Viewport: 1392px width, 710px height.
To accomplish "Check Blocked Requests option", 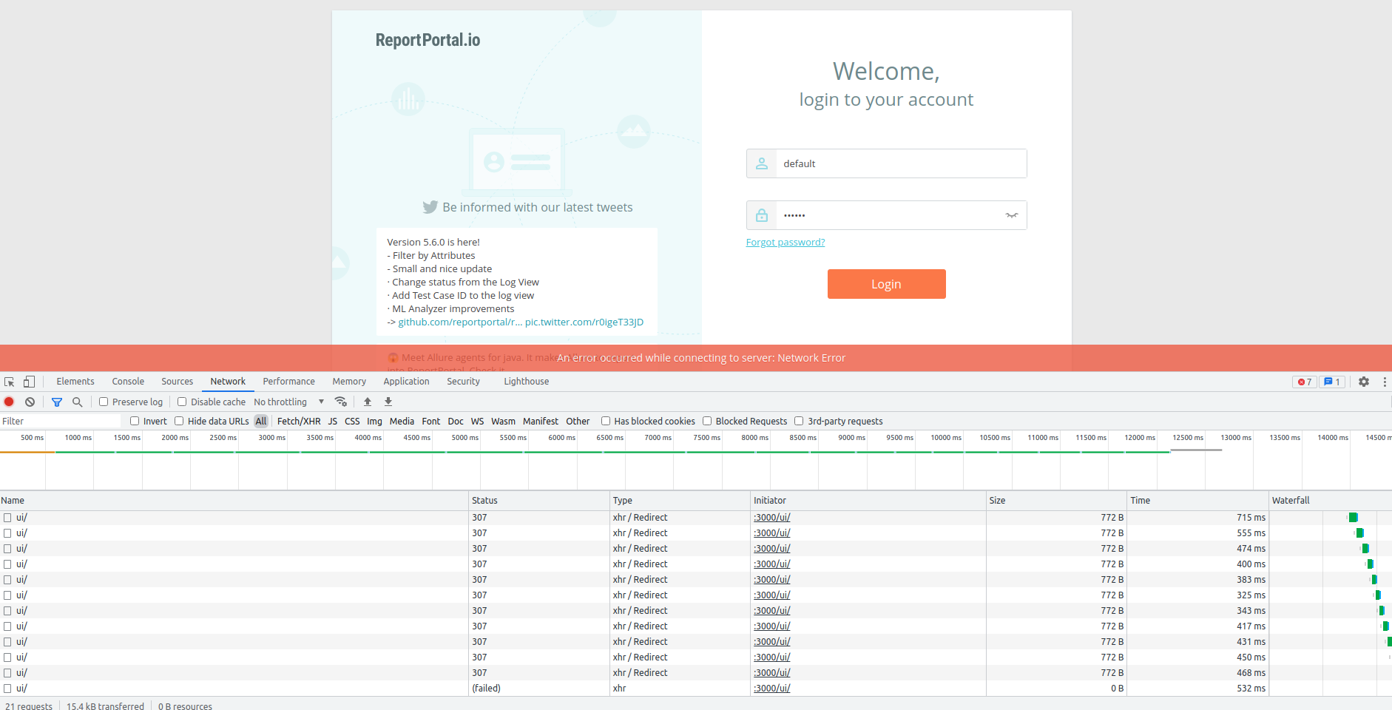I will (707, 421).
